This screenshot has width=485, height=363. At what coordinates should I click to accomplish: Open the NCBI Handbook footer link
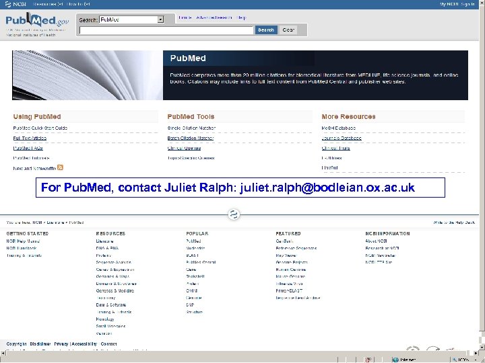[x=22, y=248]
